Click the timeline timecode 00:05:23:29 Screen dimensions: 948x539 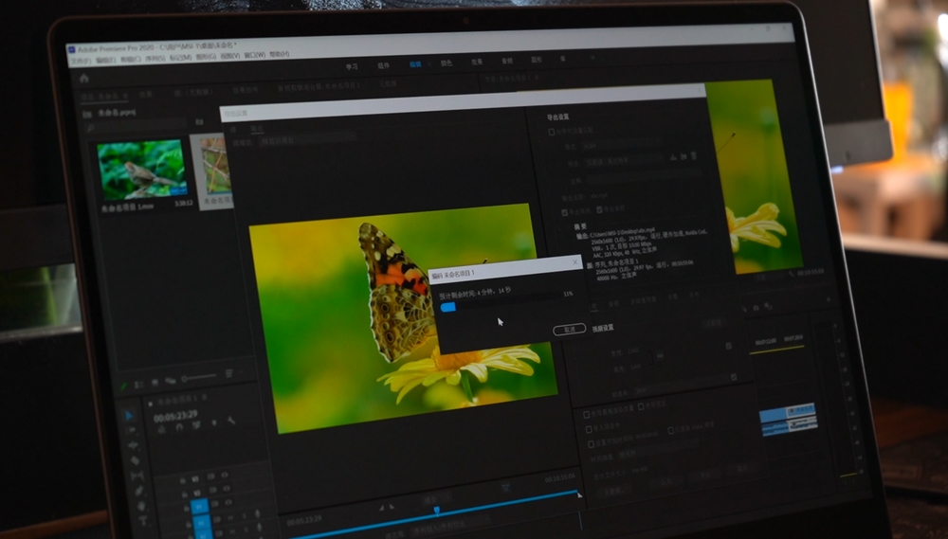pos(175,416)
